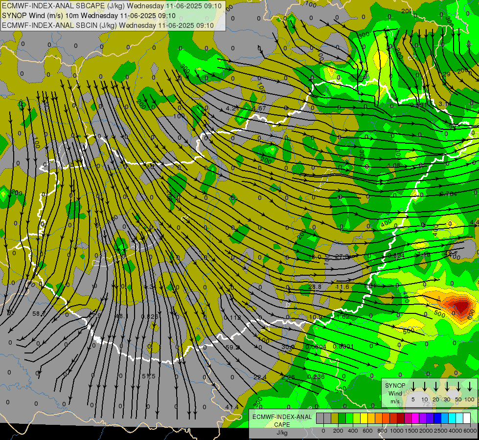The height and width of the screenshot is (440, 479).
Task: Click the 58.7 value on the map
Action: coord(39,313)
